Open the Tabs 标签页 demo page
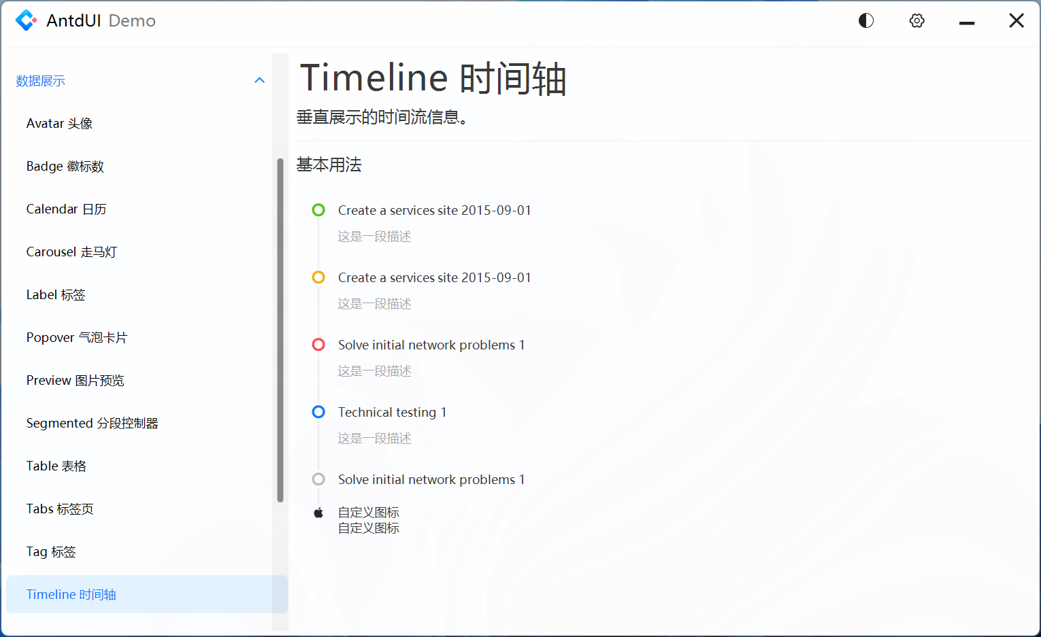This screenshot has height=637, width=1041. point(60,509)
